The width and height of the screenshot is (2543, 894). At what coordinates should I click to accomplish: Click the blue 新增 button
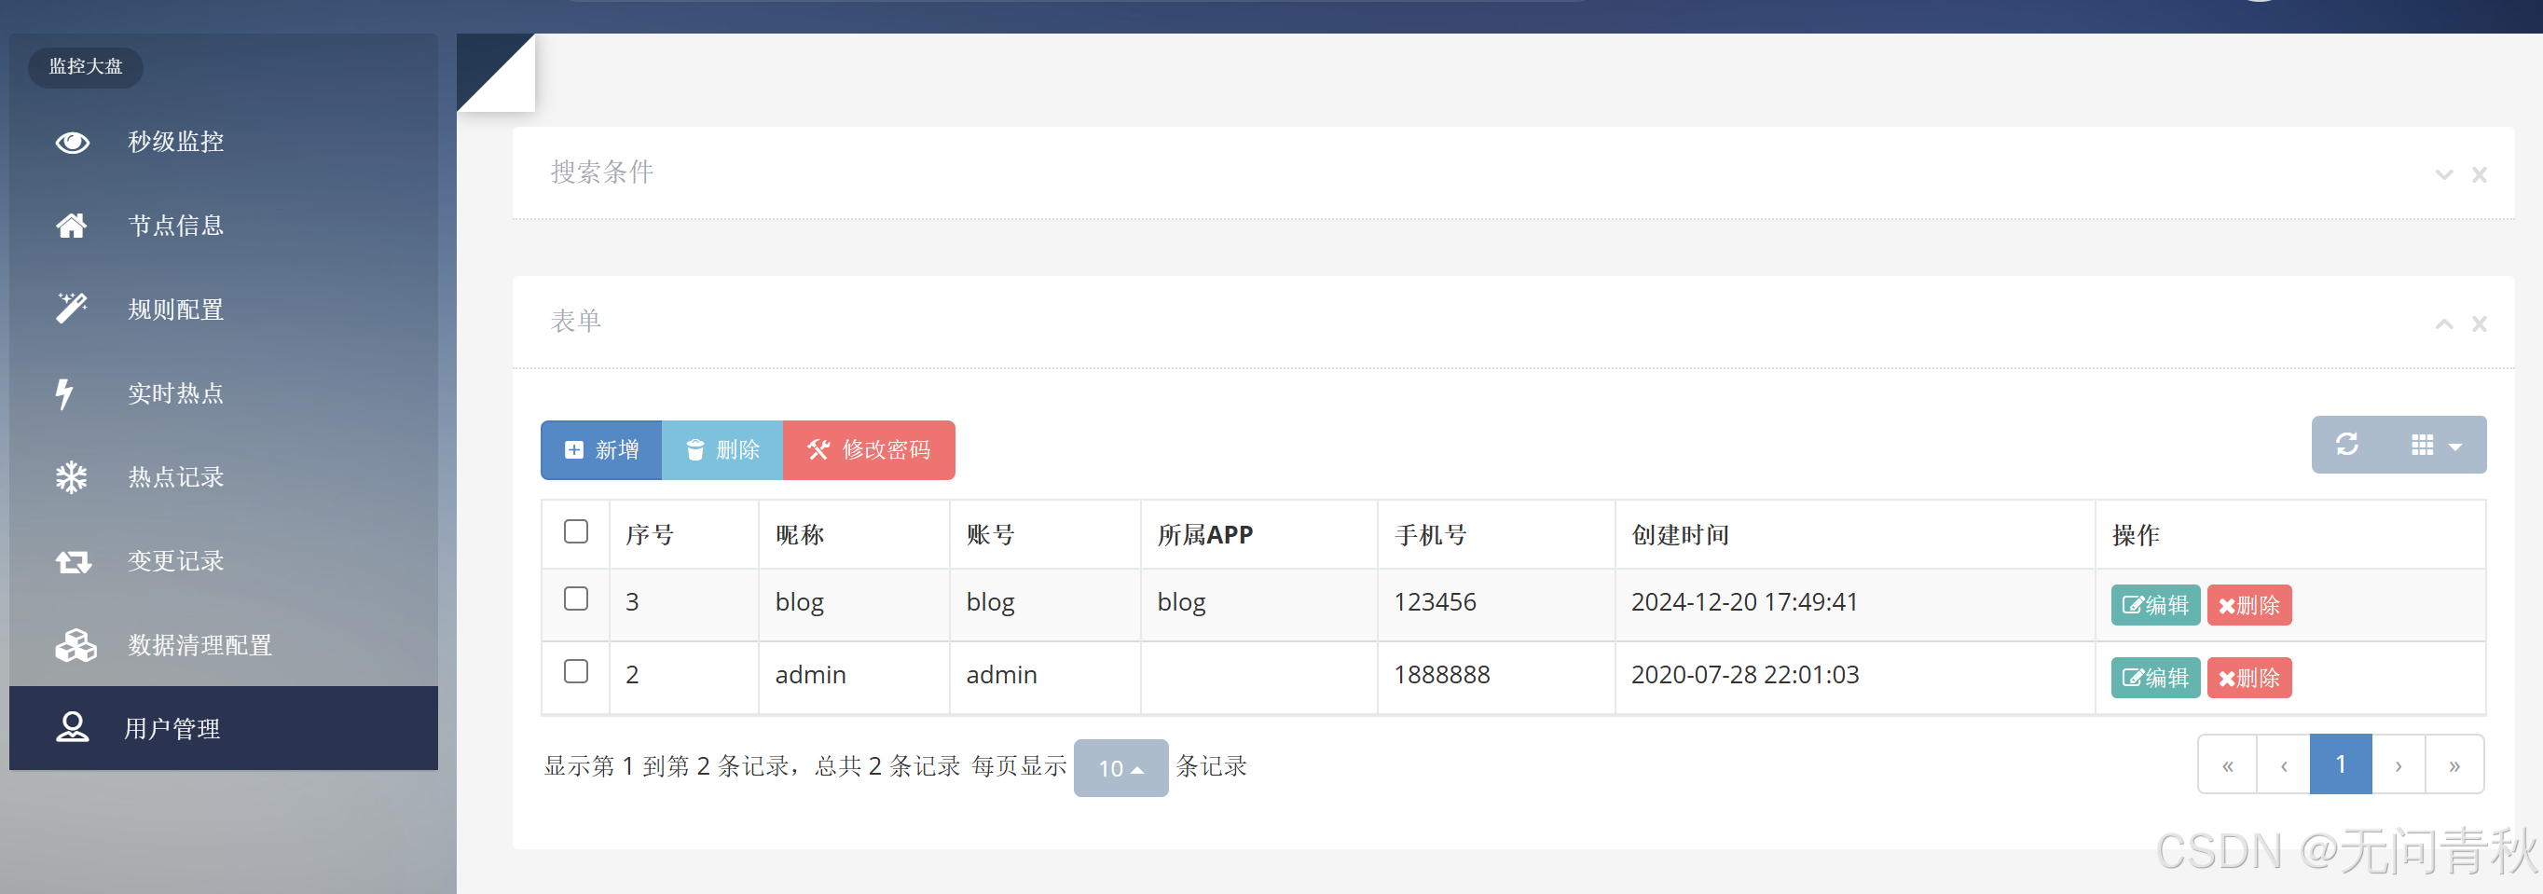pyautogui.click(x=601, y=450)
